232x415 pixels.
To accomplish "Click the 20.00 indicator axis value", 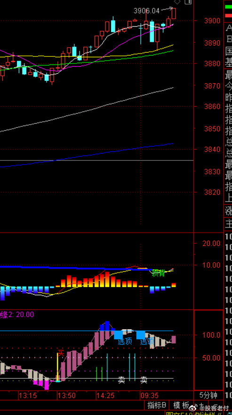I will (211, 243).
